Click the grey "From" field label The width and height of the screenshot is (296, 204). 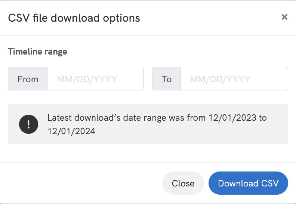pyautogui.click(x=28, y=79)
